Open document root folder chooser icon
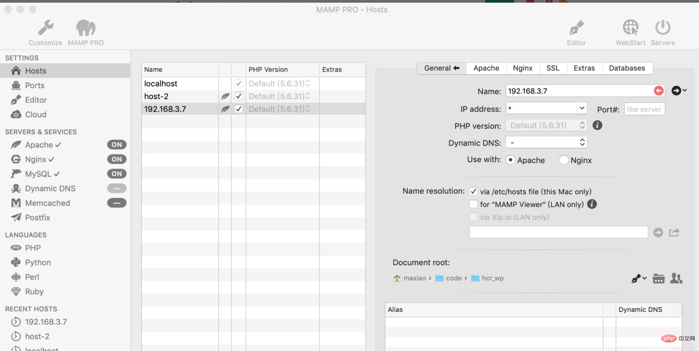699x351 pixels. pos(658,279)
